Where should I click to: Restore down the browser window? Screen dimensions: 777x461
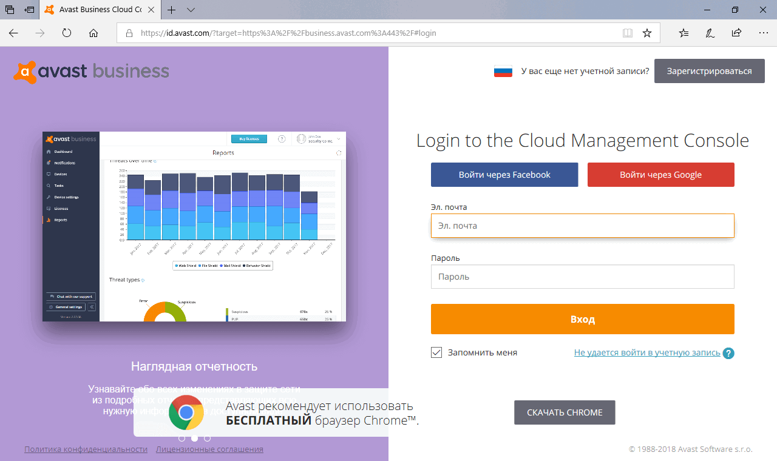coord(735,10)
